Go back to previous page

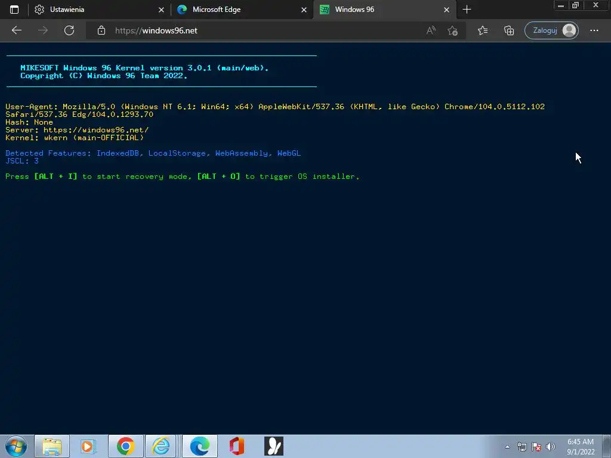(17, 30)
